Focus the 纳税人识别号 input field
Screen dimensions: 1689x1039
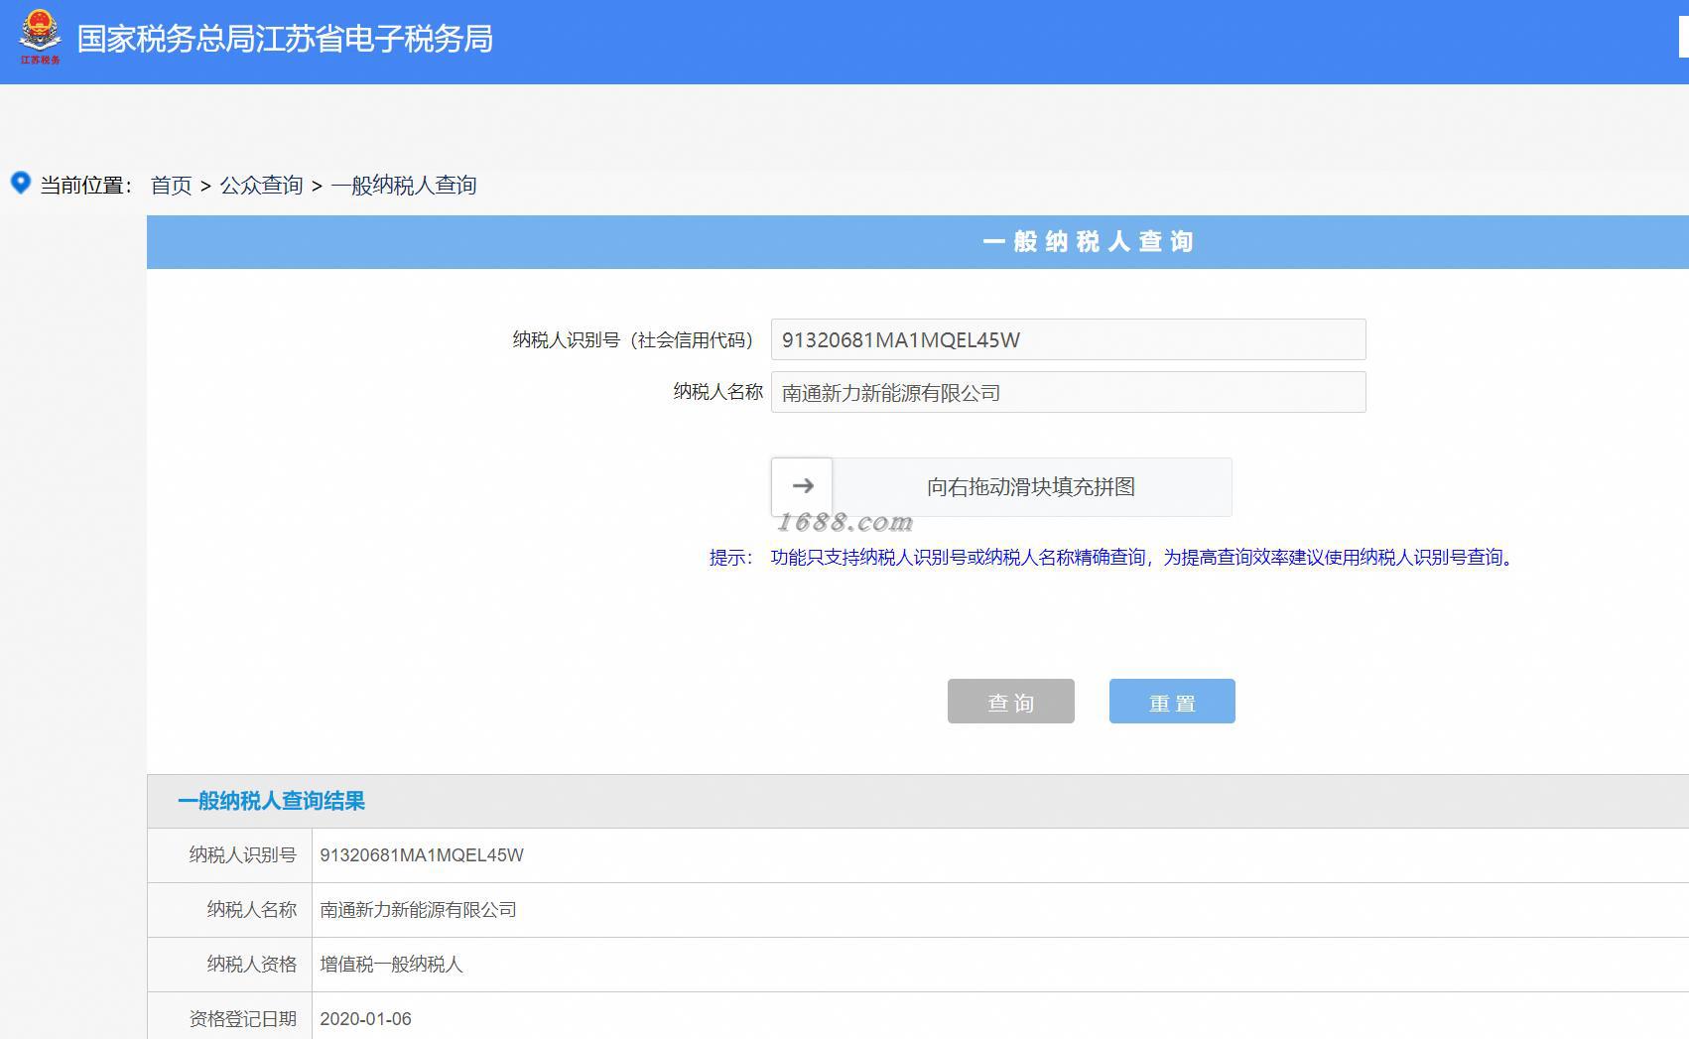coord(1068,339)
